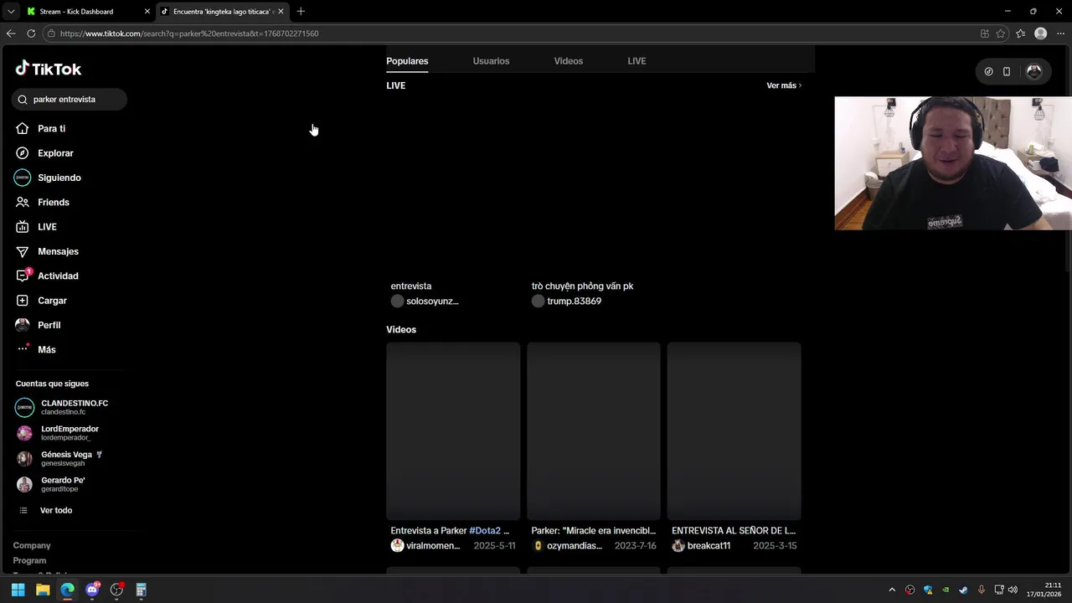The image size is (1072, 603).
Task: Close the TikTok browser tab
Action: click(x=281, y=12)
